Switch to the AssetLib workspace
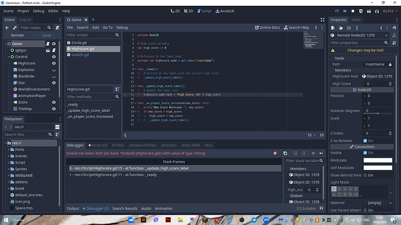This screenshot has height=225, width=401. 225,11
